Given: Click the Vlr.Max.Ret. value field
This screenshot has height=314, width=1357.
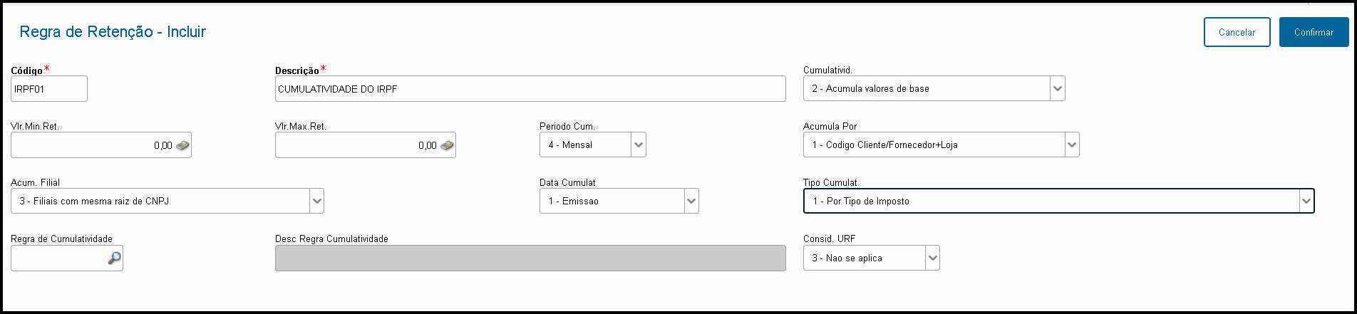Looking at the screenshot, I should pyautogui.click(x=355, y=145).
